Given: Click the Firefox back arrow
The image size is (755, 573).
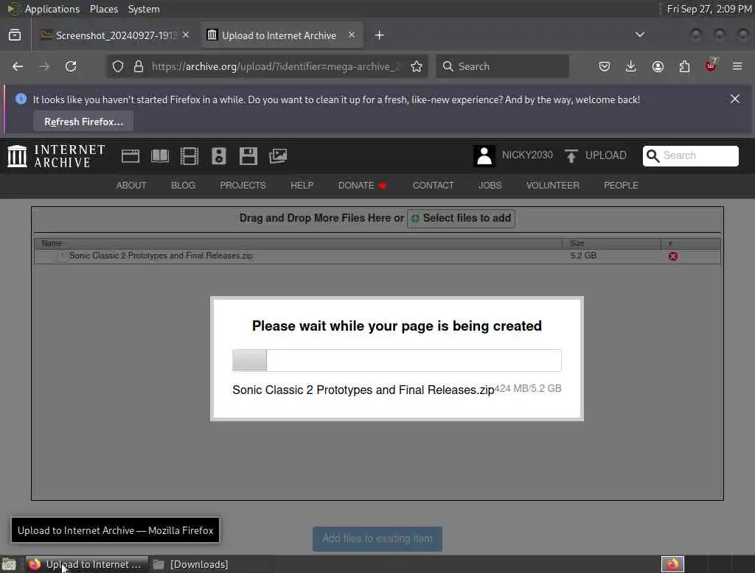Looking at the screenshot, I should coord(18,66).
